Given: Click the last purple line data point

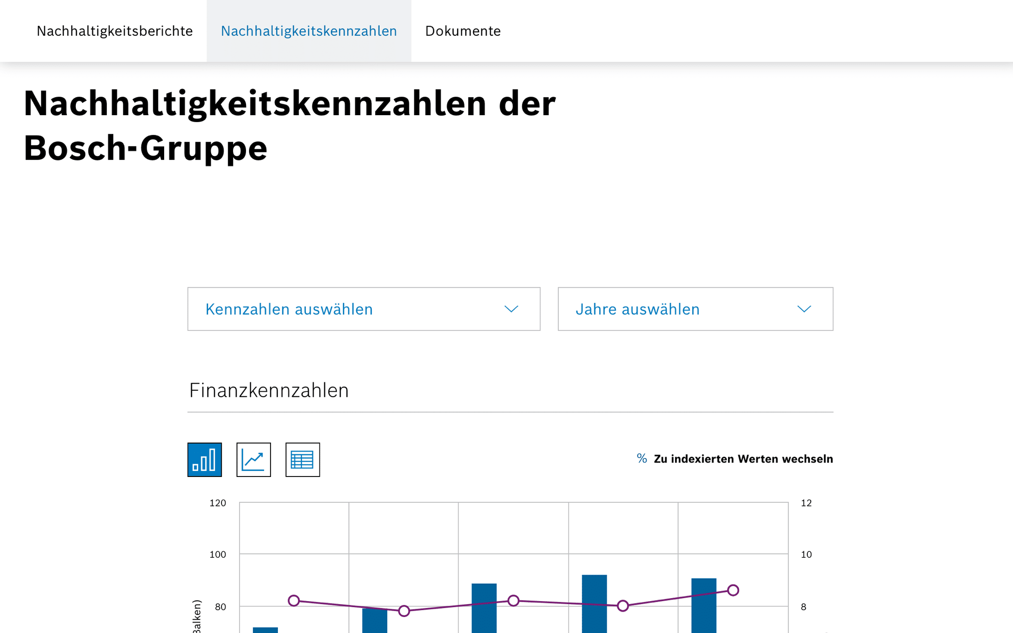Looking at the screenshot, I should (733, 590).
